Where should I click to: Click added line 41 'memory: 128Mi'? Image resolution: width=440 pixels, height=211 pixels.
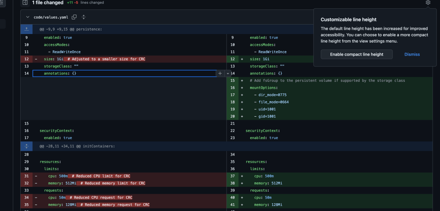tap(268, 205)
